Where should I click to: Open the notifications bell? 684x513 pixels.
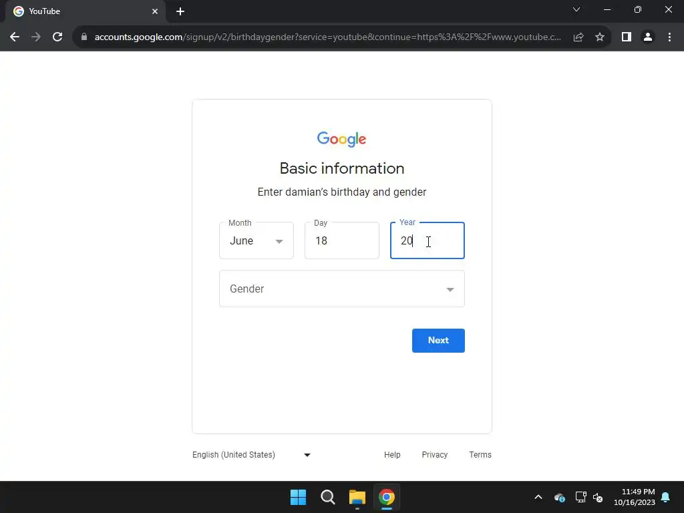[x=666, y=497]
